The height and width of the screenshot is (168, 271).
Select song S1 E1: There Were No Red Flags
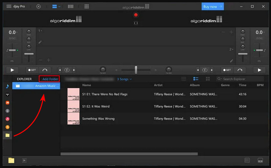[165, 94]
